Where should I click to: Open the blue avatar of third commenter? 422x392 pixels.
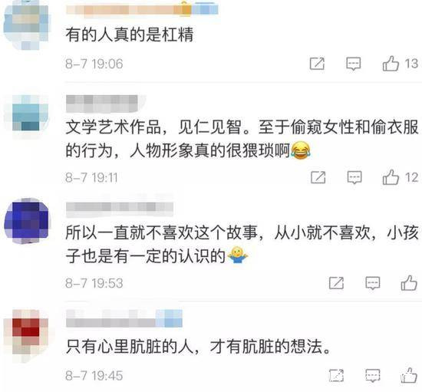pyautogui.click(x=27, y=221)
